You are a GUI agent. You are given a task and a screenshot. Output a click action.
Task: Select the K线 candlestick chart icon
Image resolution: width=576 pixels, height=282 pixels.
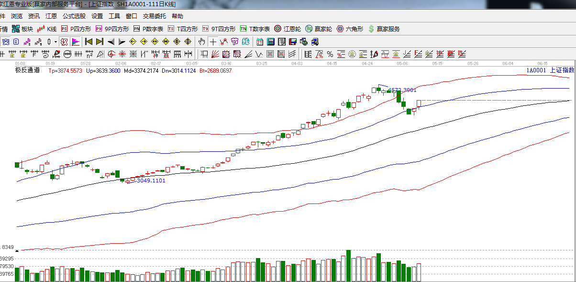pos(47,29)
